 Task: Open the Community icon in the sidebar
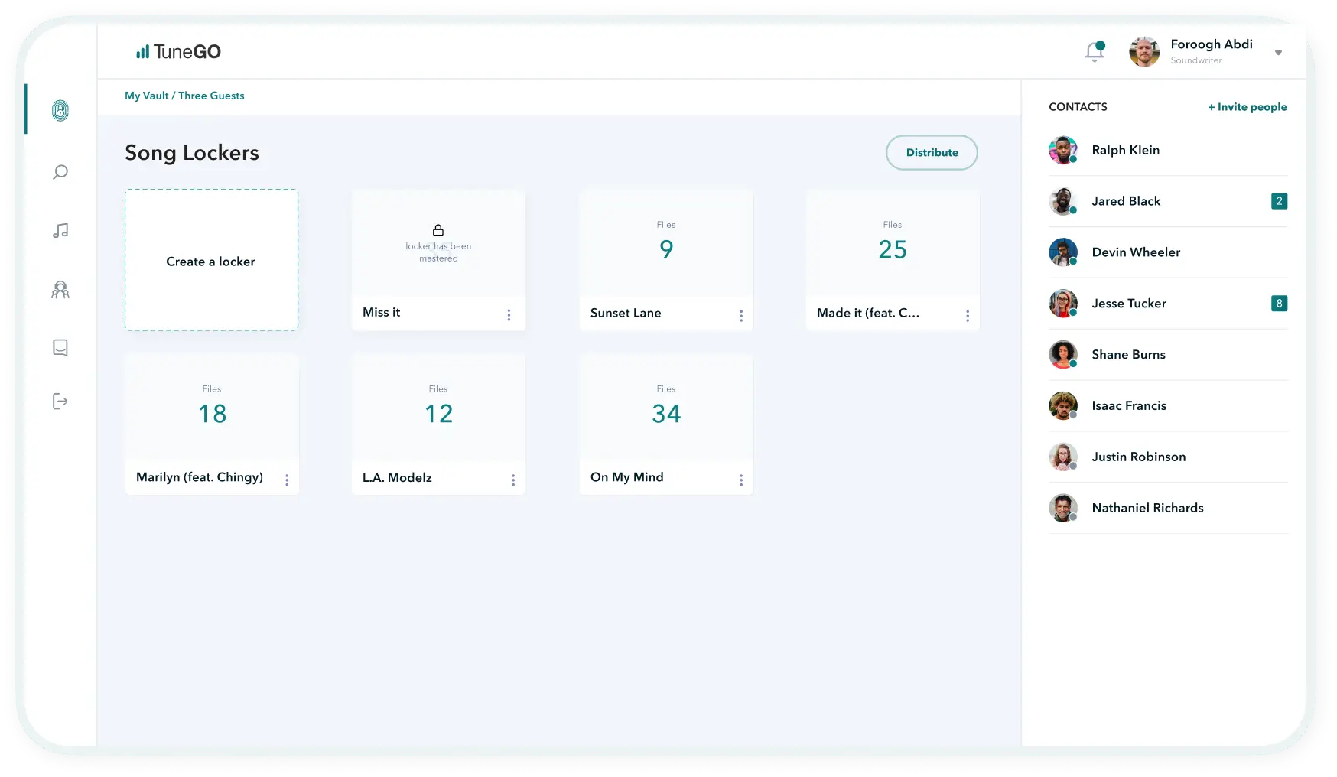click(x=60, y=290)
